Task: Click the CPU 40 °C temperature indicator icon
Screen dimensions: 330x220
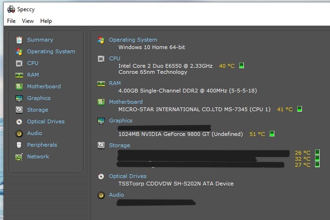Action: click(242, 65)
